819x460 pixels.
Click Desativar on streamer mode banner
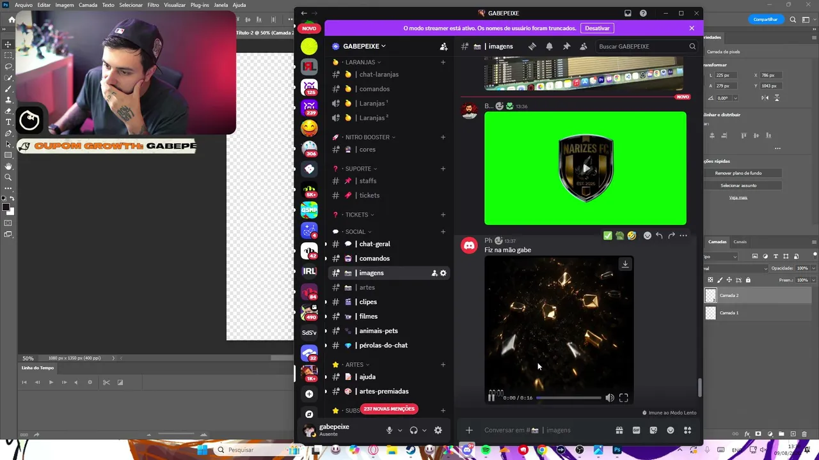597,28
